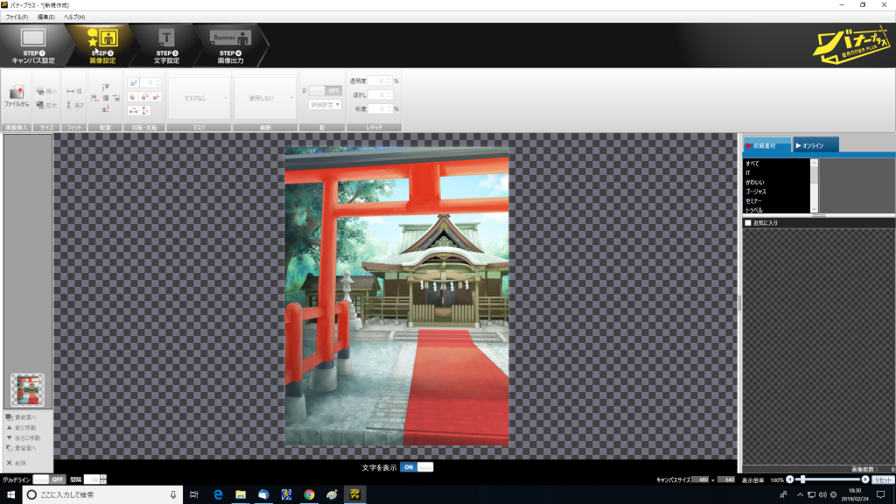The width and height of the screenshot is (896, 504).
Task: Select the shrine layer thumbnail
Action: 27,390
